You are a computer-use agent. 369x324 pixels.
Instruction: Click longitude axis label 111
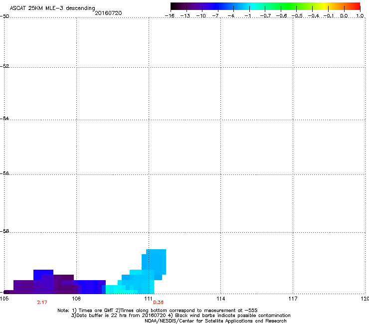[x=149, y=299]
